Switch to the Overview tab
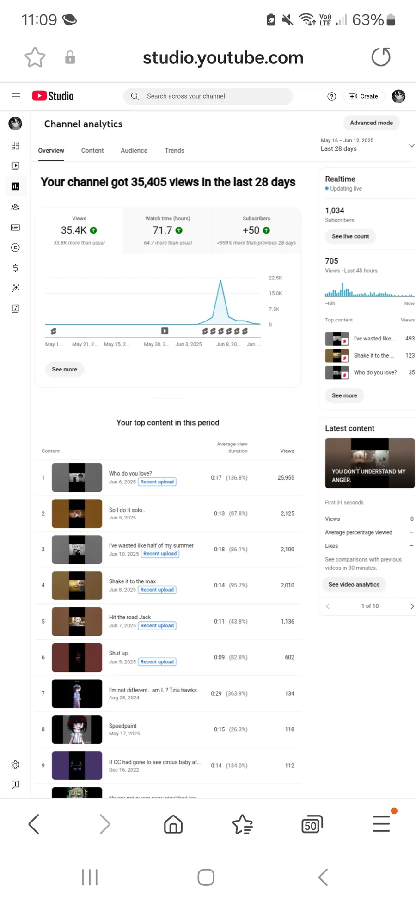 coord(51,151)
